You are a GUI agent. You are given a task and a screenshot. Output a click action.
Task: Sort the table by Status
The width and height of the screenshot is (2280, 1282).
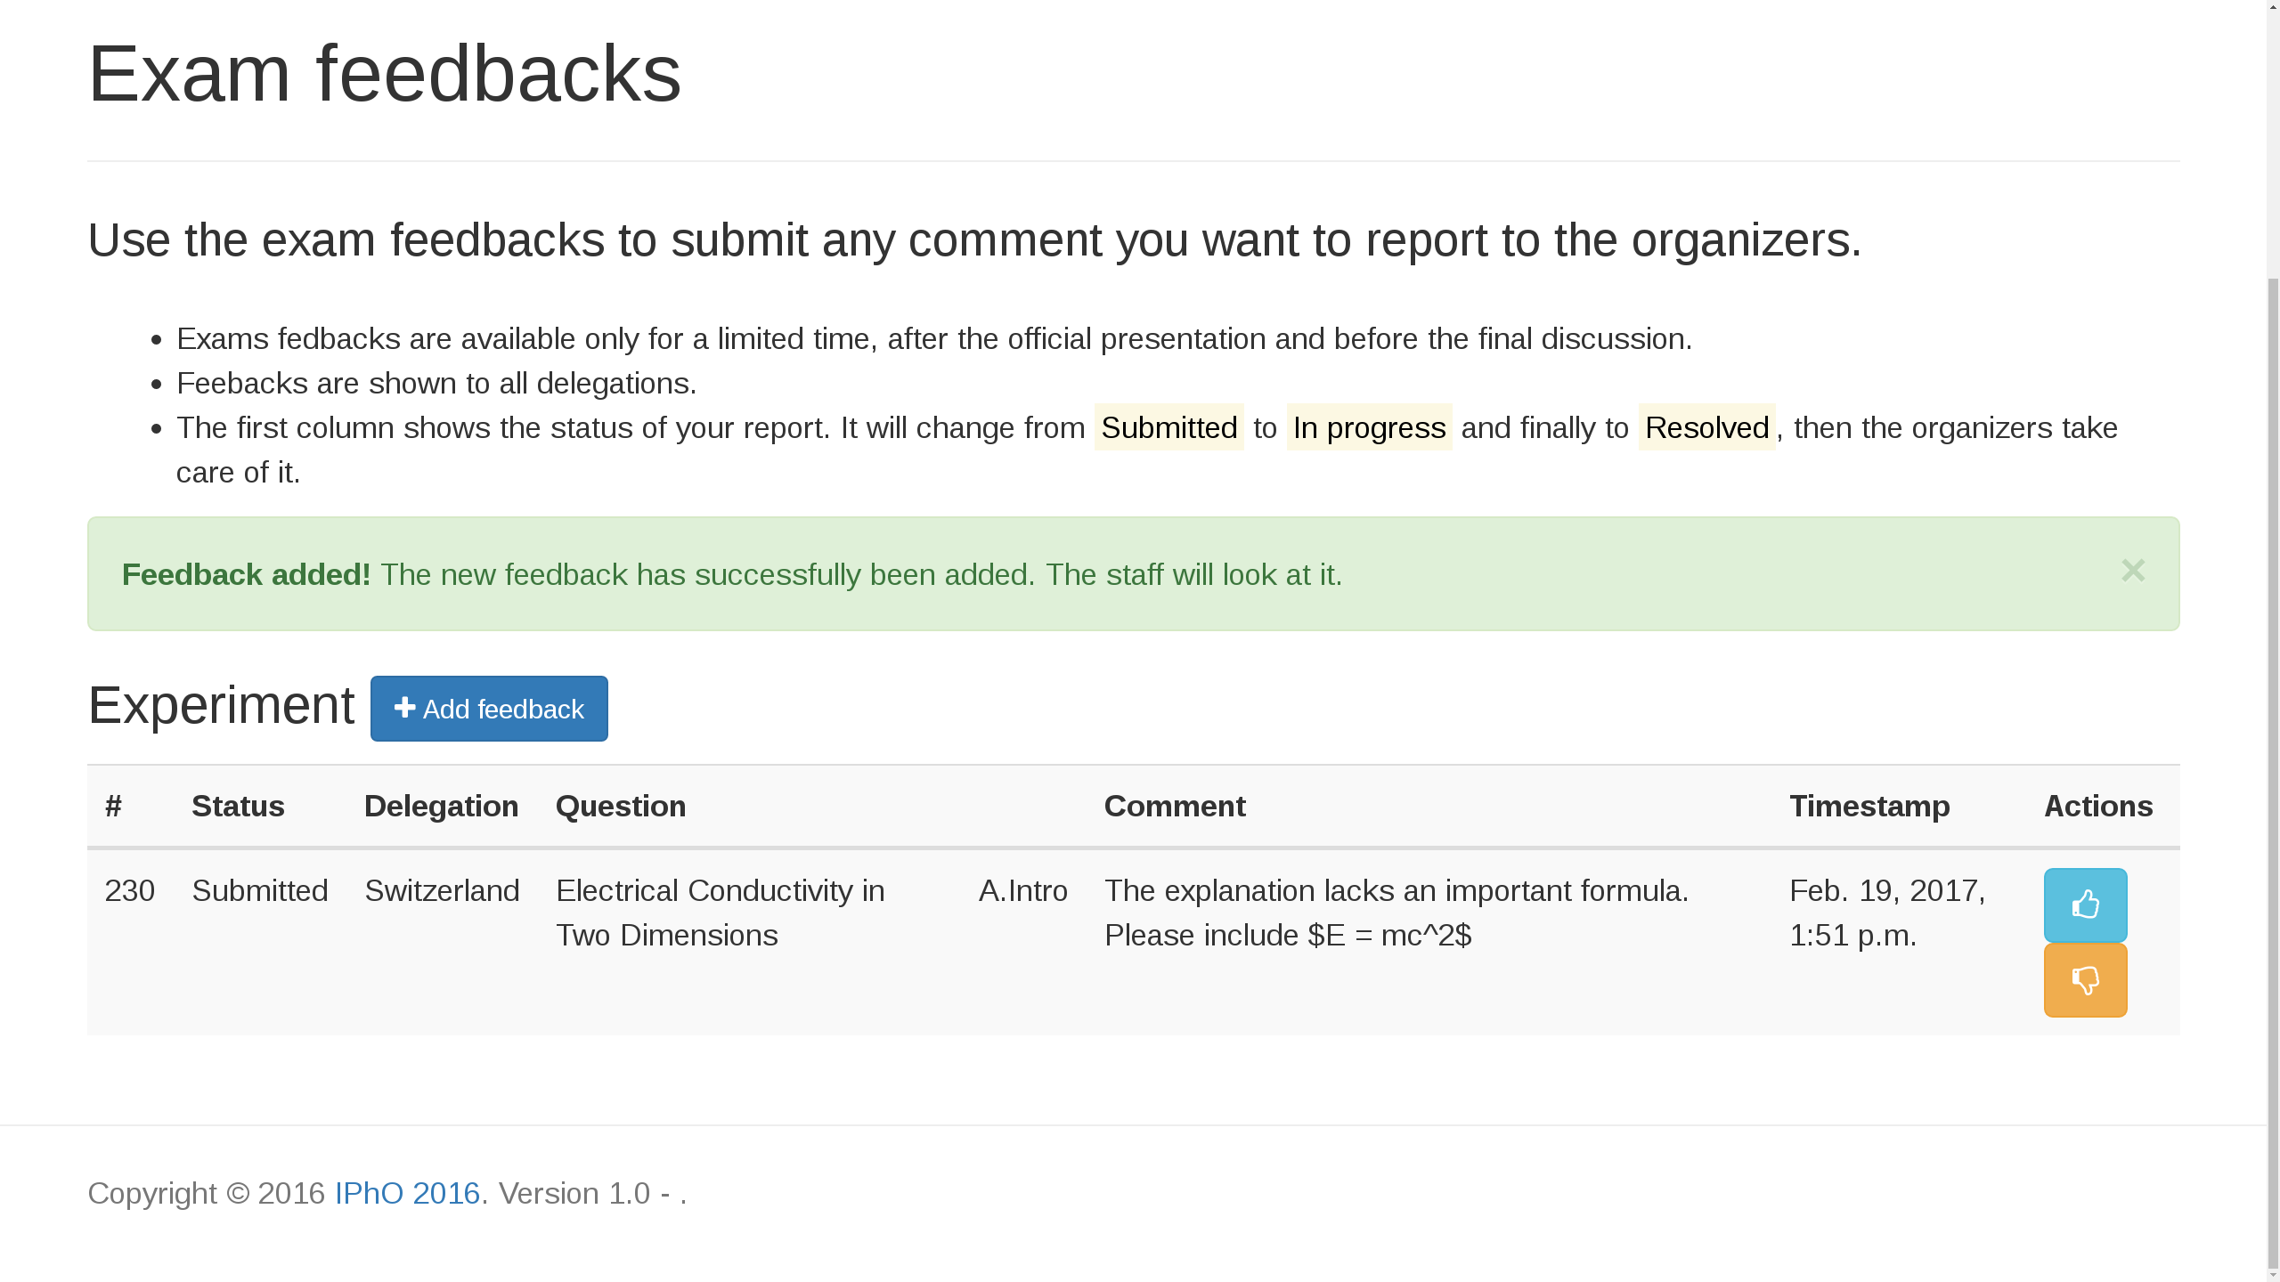click(x=238, y=806)
